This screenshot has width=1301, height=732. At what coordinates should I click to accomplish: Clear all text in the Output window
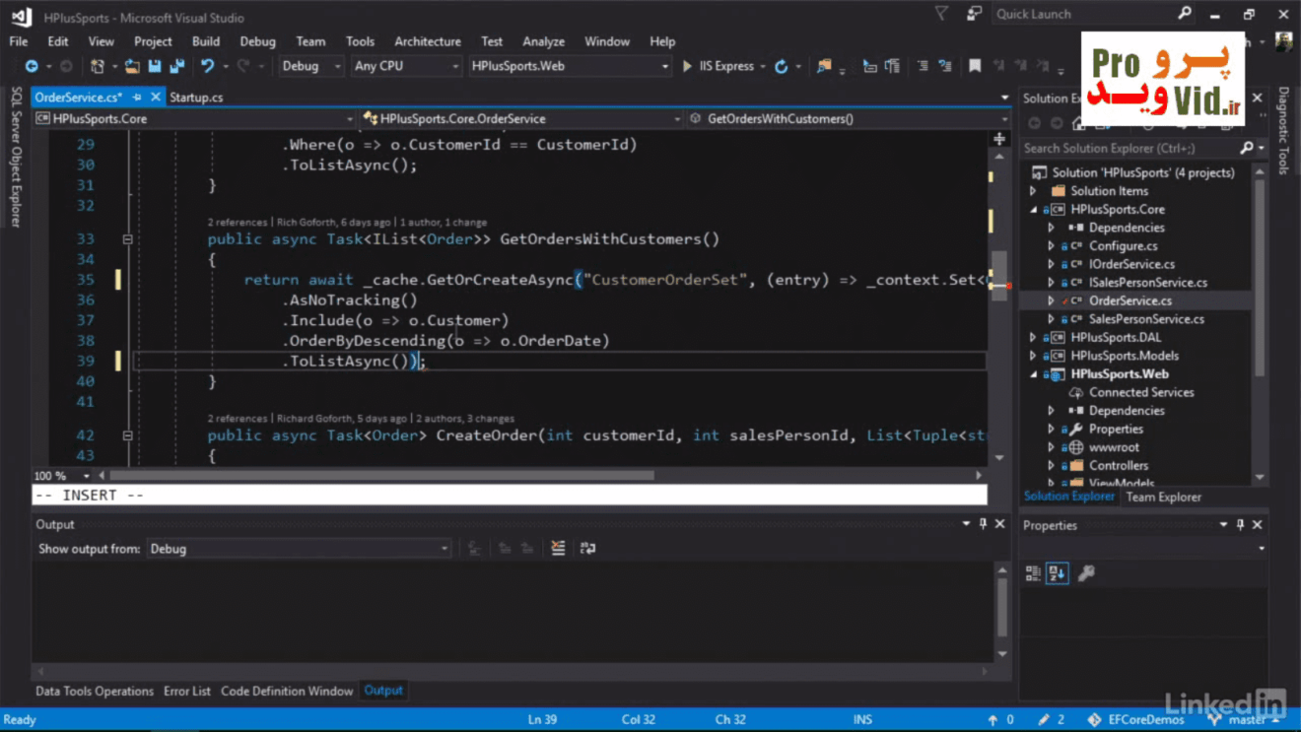coord(557,548)
